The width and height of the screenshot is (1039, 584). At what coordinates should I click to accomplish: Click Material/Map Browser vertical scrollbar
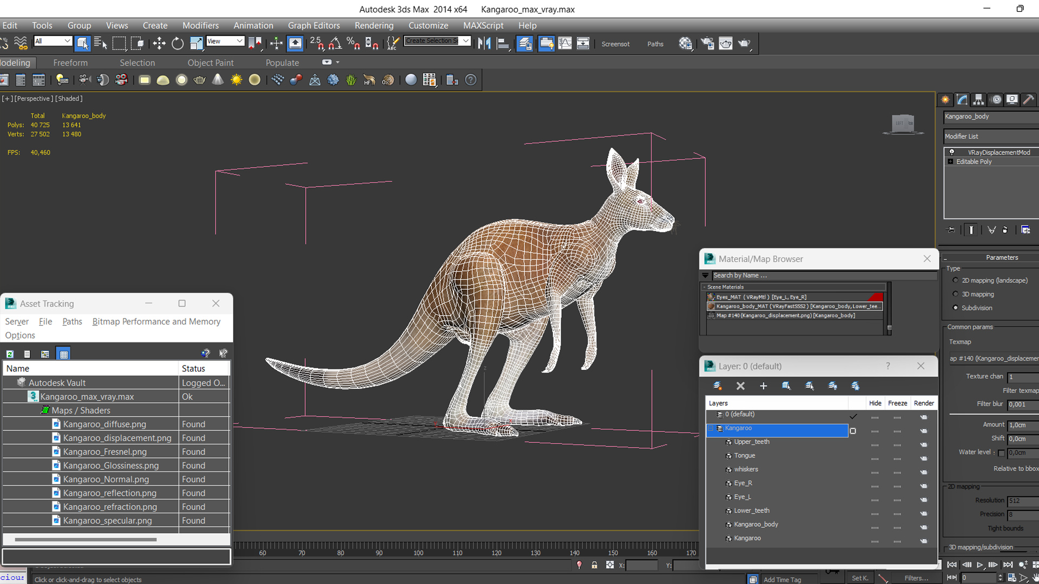pos(889,308)
